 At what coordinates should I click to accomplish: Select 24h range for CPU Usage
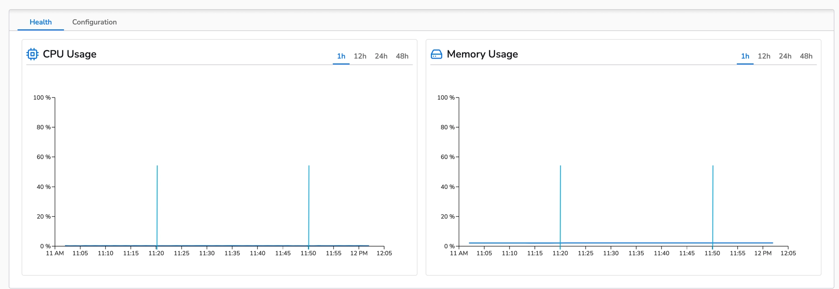pyautogui.click(x=381, y=56)
